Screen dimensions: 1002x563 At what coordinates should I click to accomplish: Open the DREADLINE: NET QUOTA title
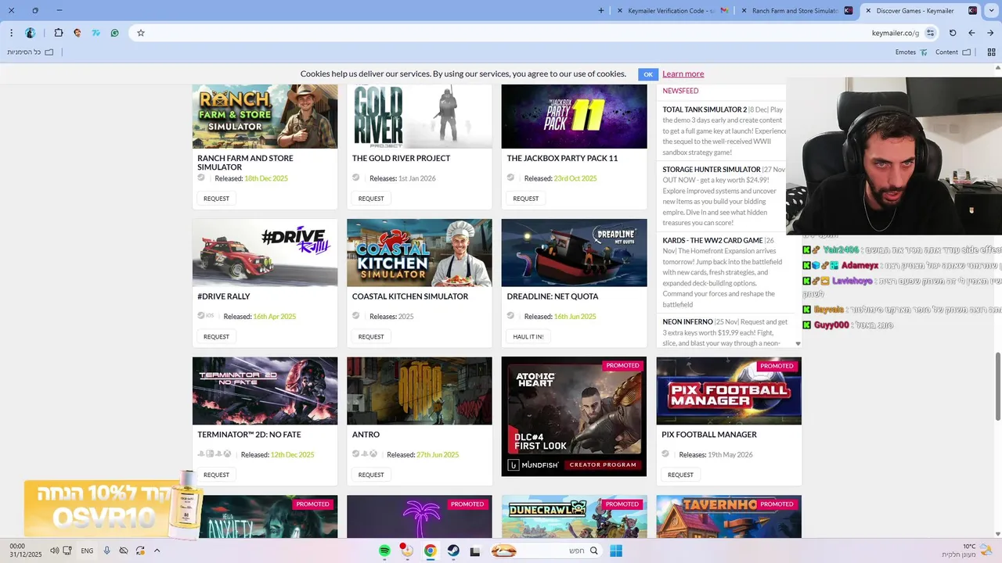tap(553, 296)
